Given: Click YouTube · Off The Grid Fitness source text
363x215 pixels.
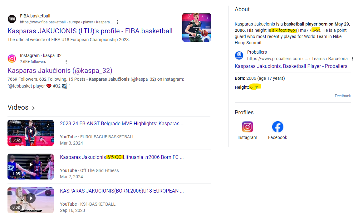Looking at the screenshot, I should [89, 171].
